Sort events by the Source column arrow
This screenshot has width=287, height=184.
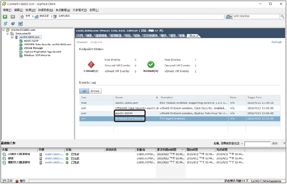157,97
